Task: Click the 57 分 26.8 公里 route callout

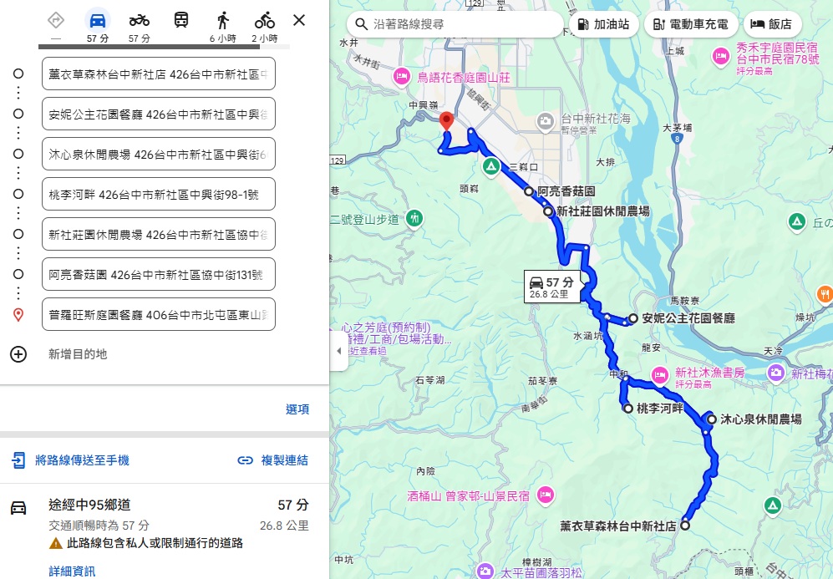Action: point(552,287)
